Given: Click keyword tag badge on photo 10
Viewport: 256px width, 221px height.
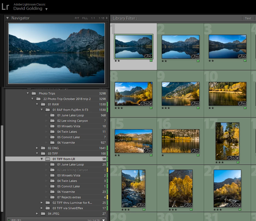Looking at the screenshot, I should [x=240, y=104].
